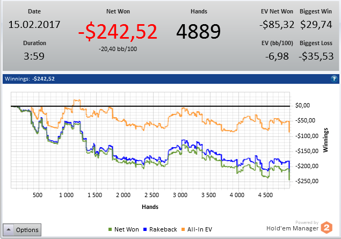This screenshot has height=239, width=341.
Task: Click the vertical Winnings axis title
Action: click(325, 140)
